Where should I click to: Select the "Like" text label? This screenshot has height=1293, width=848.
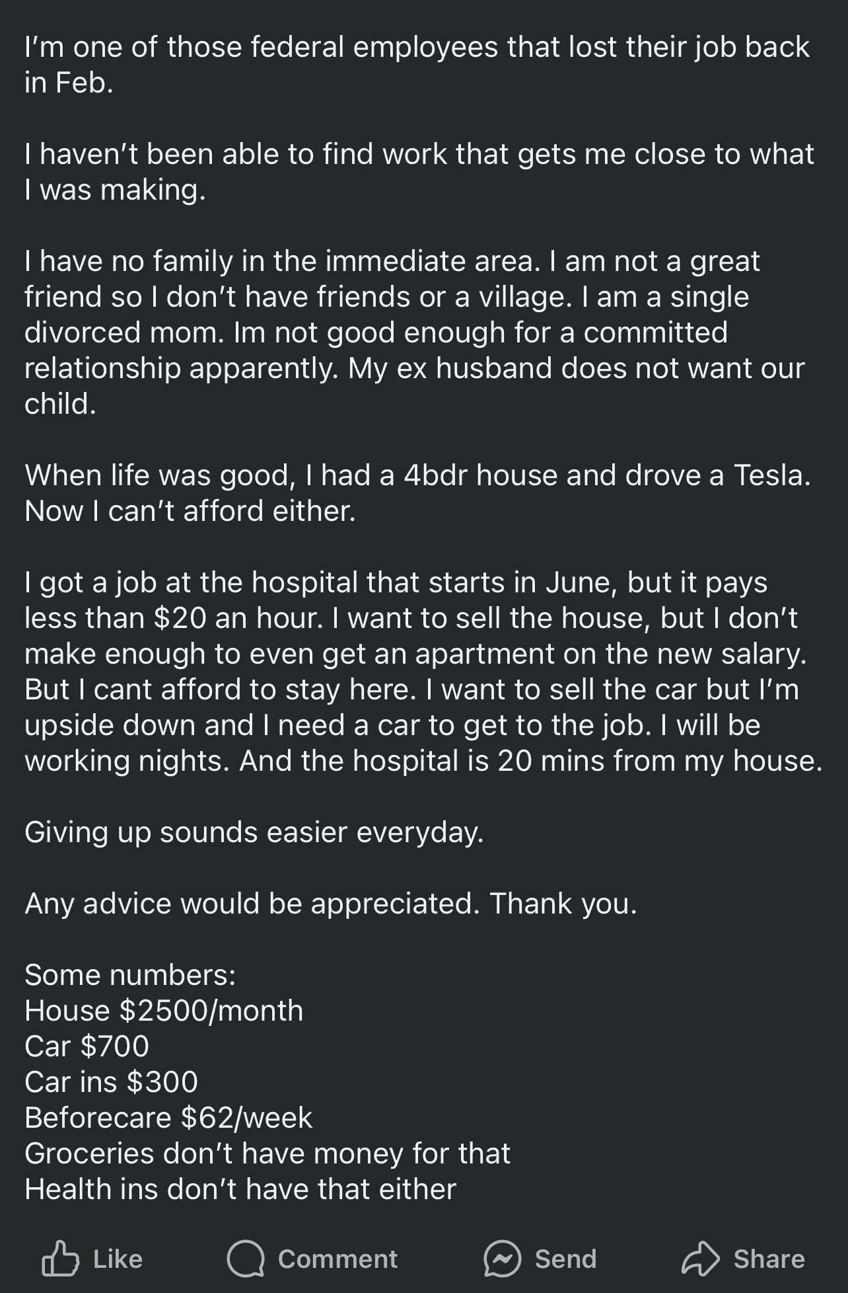tap(118, 1259)
